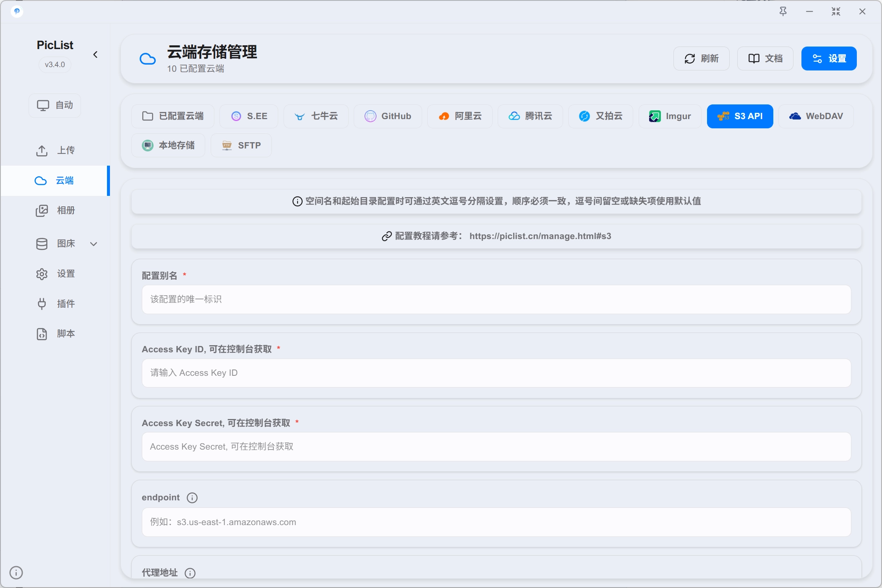Switch to the 已配置云端 tab

(173, 116)
